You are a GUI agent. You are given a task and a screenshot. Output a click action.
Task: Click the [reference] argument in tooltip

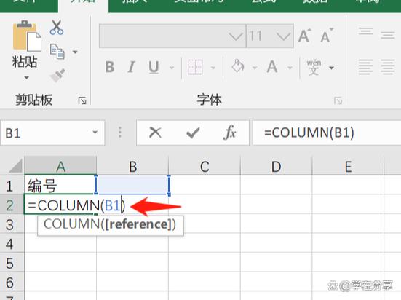coord(138,224)
